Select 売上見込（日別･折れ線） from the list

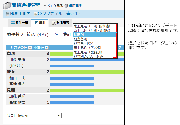[x=92, y=26]
